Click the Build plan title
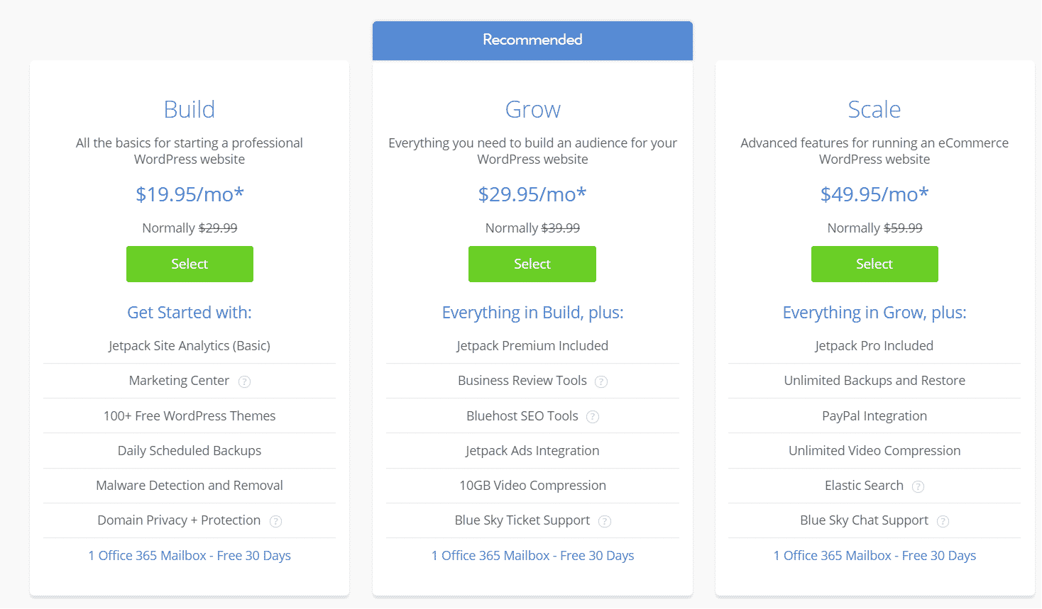The width and height of the screenshot is (1042, 609). click(x=190, y=110)
